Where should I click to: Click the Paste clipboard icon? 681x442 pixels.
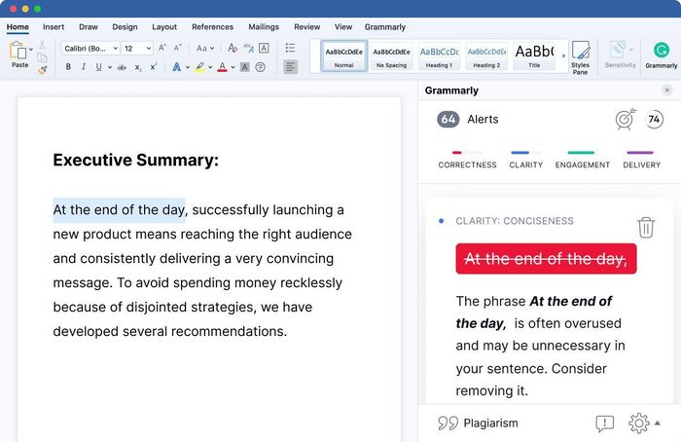click(x=18, y=51)
